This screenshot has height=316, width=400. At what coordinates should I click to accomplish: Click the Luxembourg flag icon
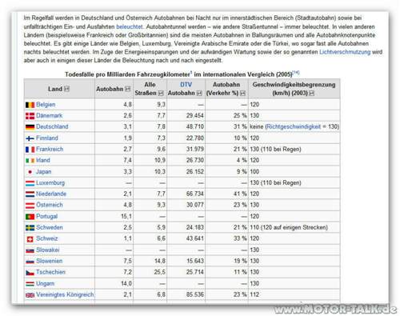click(30, 183)
